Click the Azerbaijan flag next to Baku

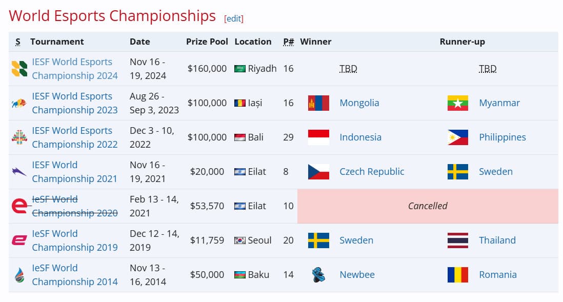point(239,274)
